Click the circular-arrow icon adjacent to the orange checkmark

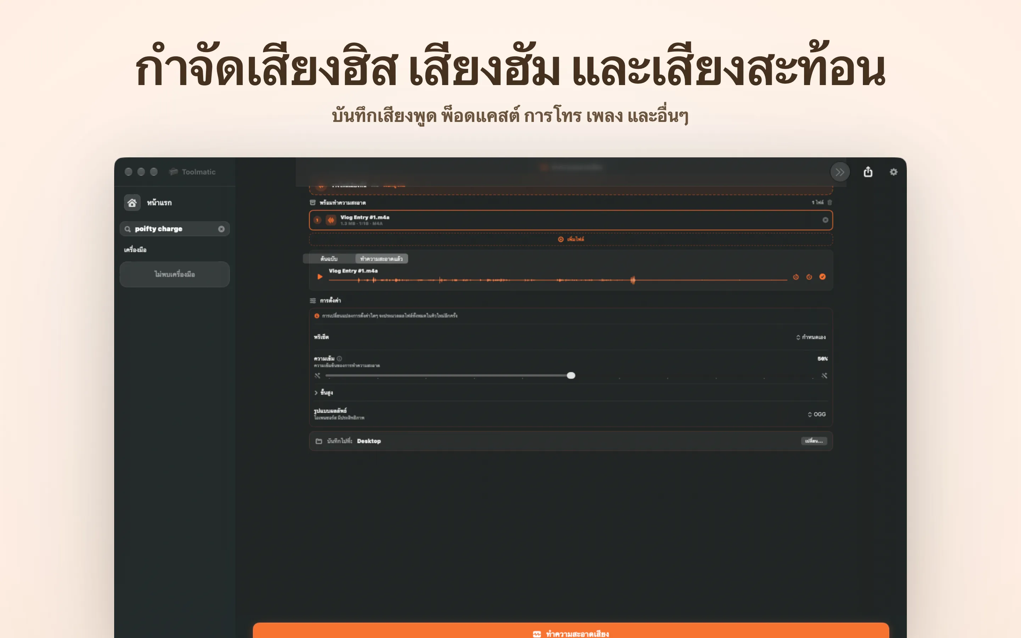pyautogui.click(x=809, y=277)
